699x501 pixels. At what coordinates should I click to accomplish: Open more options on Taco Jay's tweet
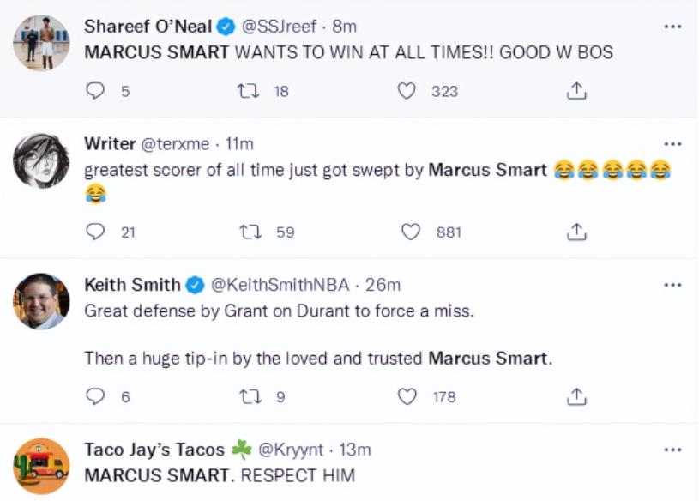[672, 449]
